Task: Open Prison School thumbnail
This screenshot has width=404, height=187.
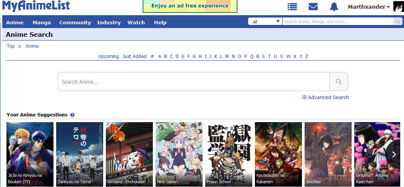Action: point(229,154)
